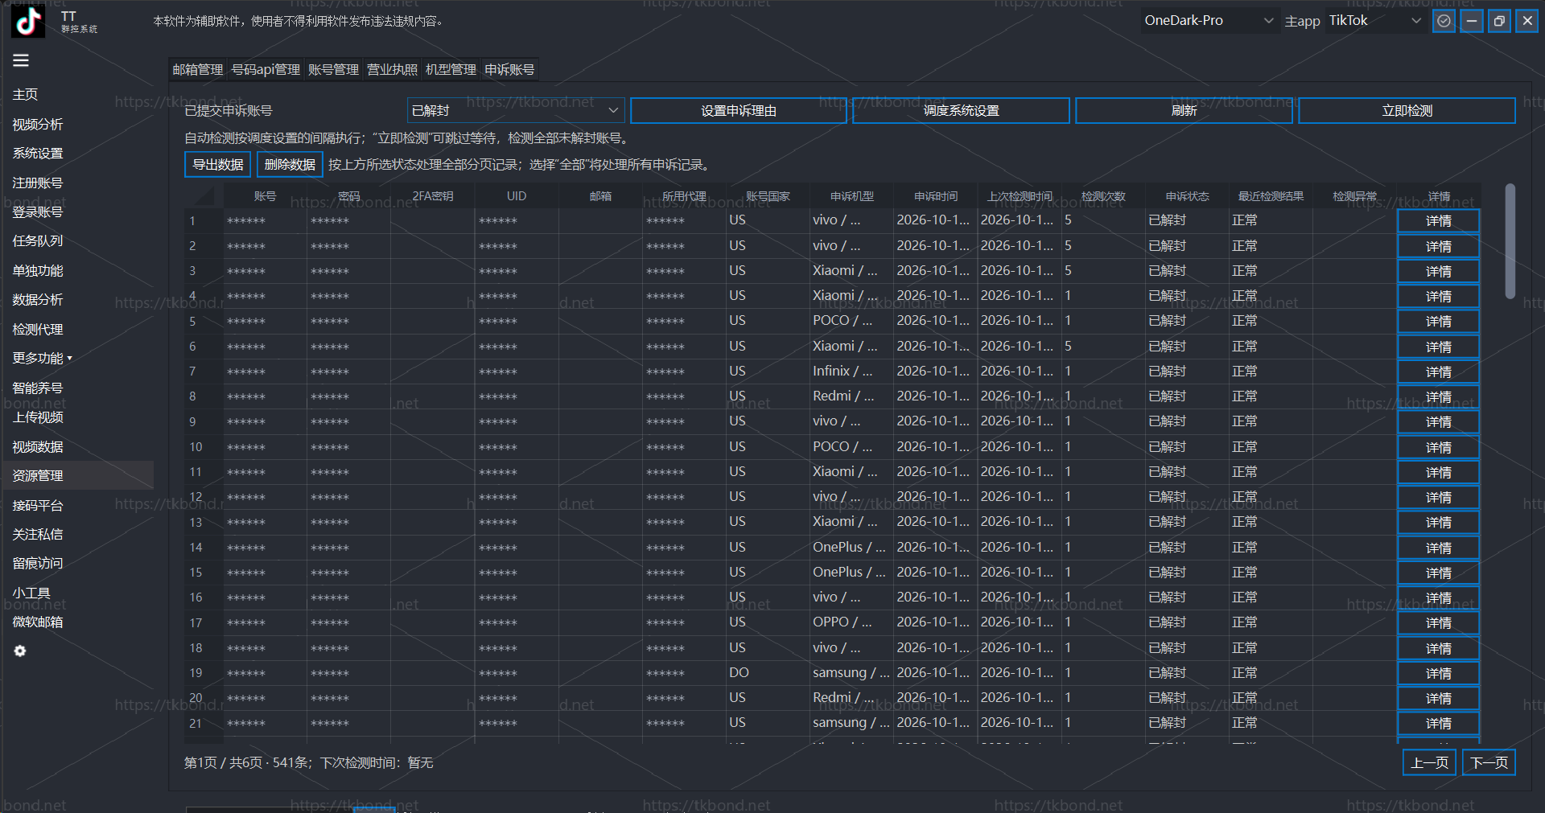Start 立即检测 now
Viewport: 1545px width, 813px height.
tap(1407, 111)
